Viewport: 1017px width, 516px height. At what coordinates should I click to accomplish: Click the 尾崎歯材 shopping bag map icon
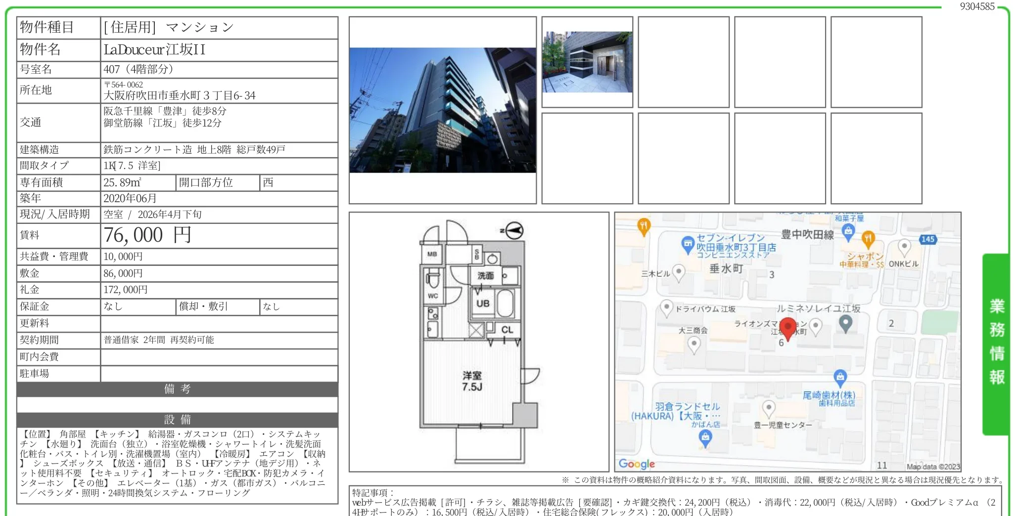pyautogui.click(x=840, y=376)
